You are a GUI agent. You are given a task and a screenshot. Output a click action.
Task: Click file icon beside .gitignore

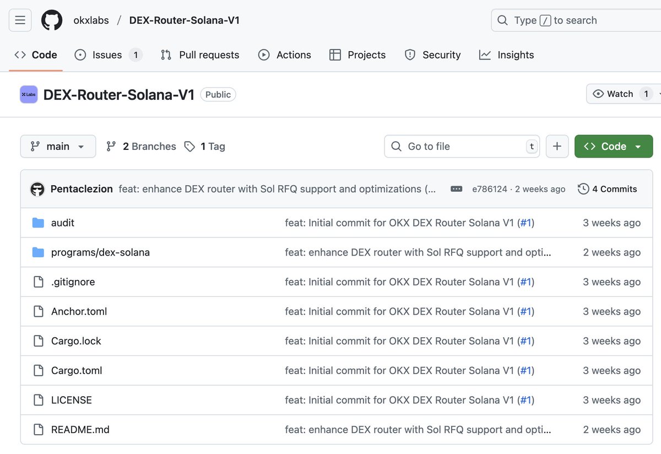click(x=38, y=282)
